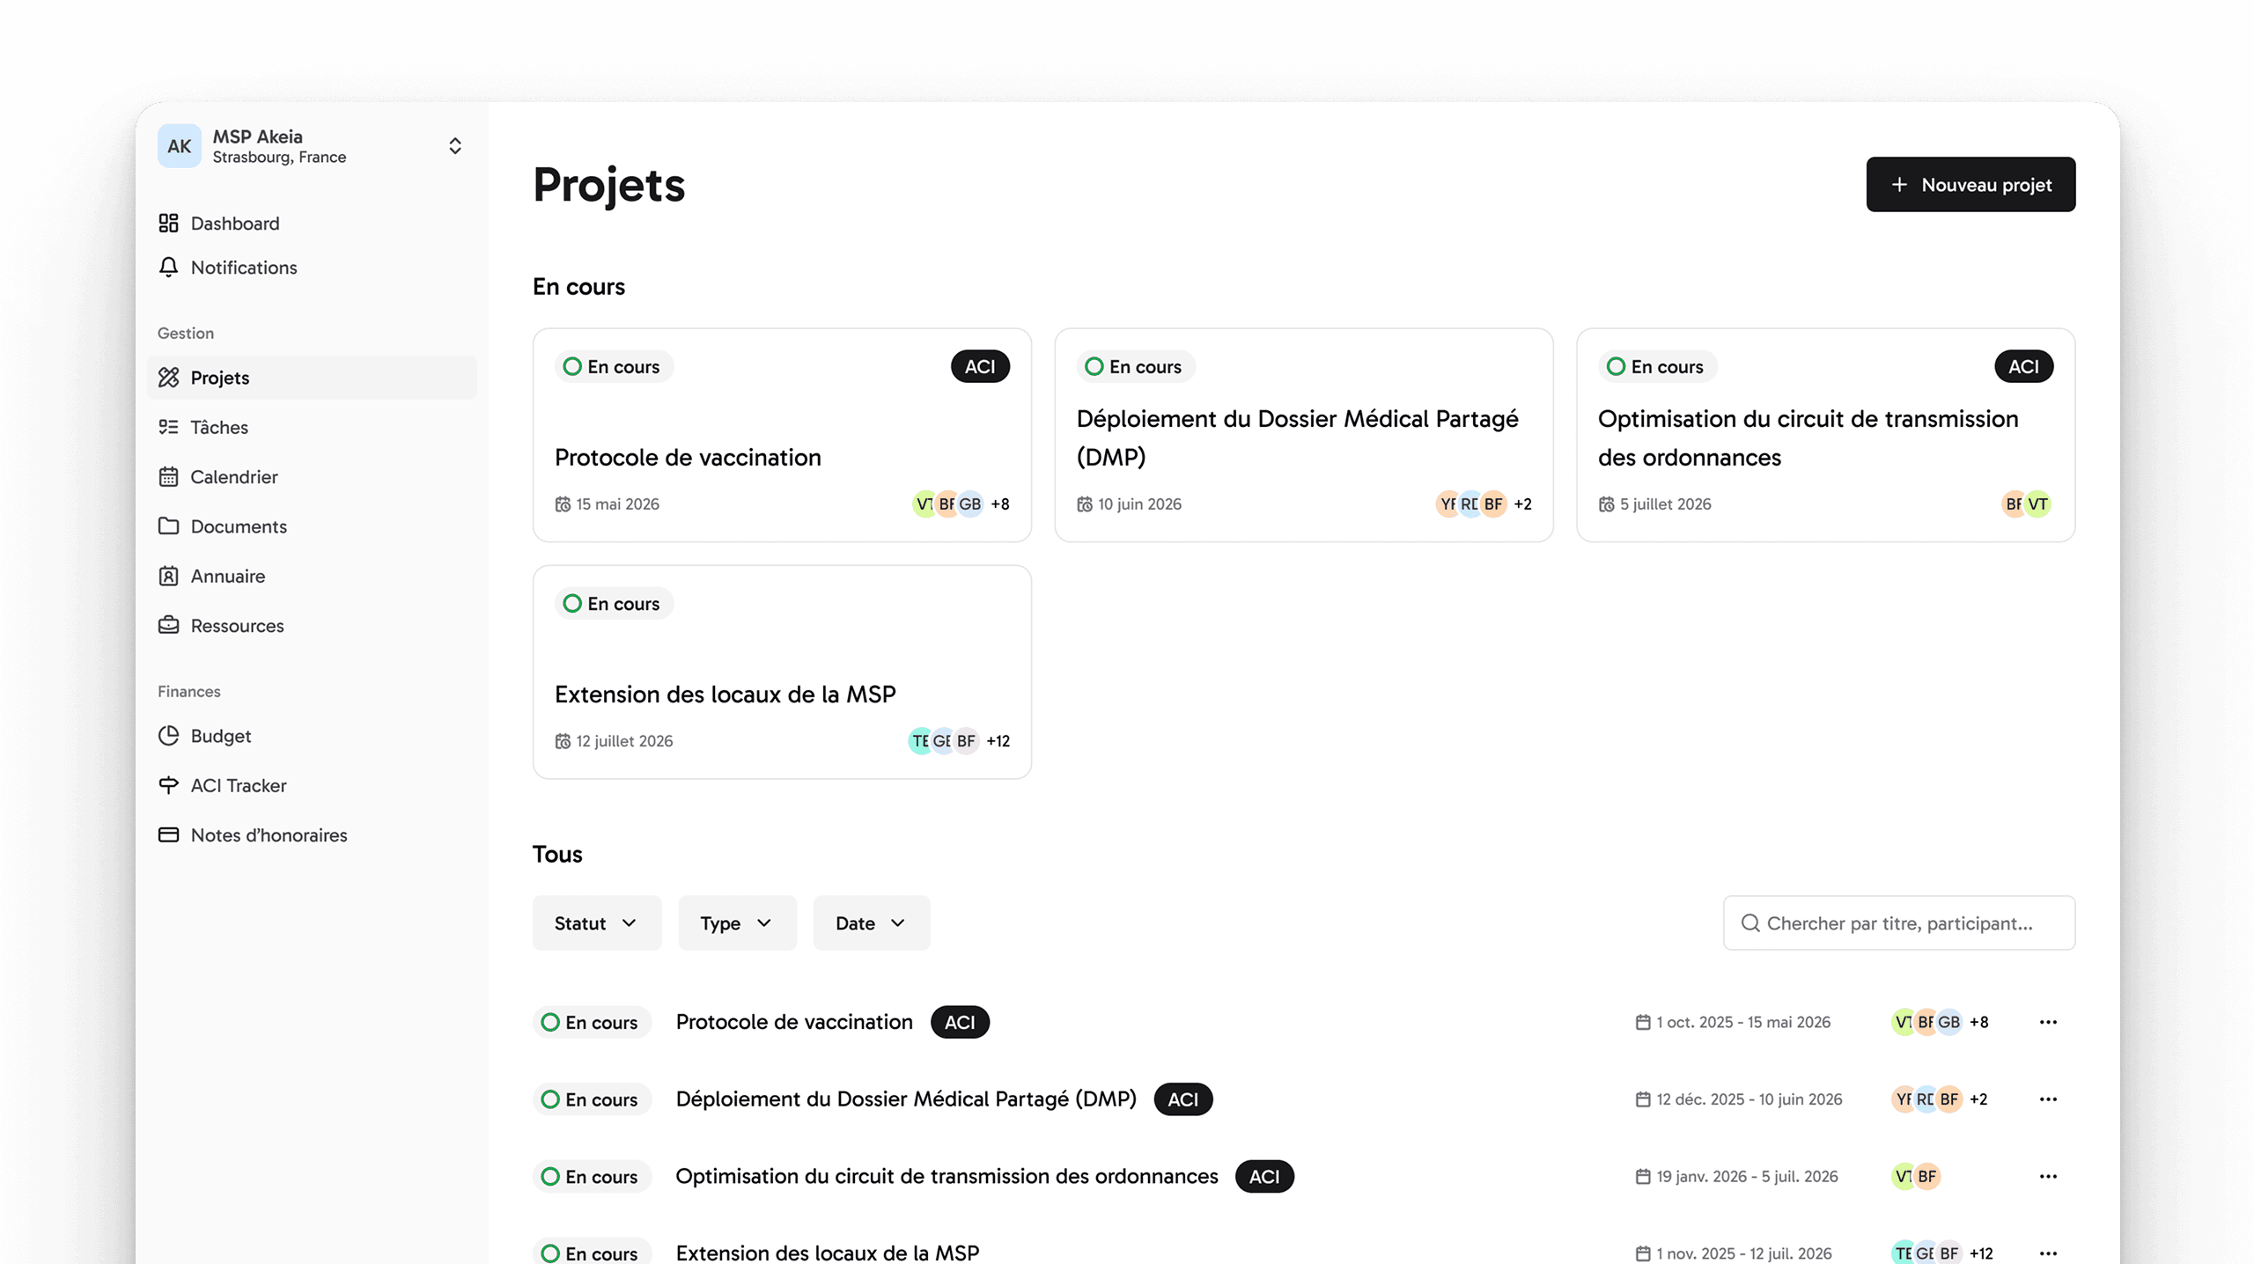The height and width of the screenshot is (1264, 2254).
Task: Go to Ressources in the sidebar
Action: (x=237, y=626)
